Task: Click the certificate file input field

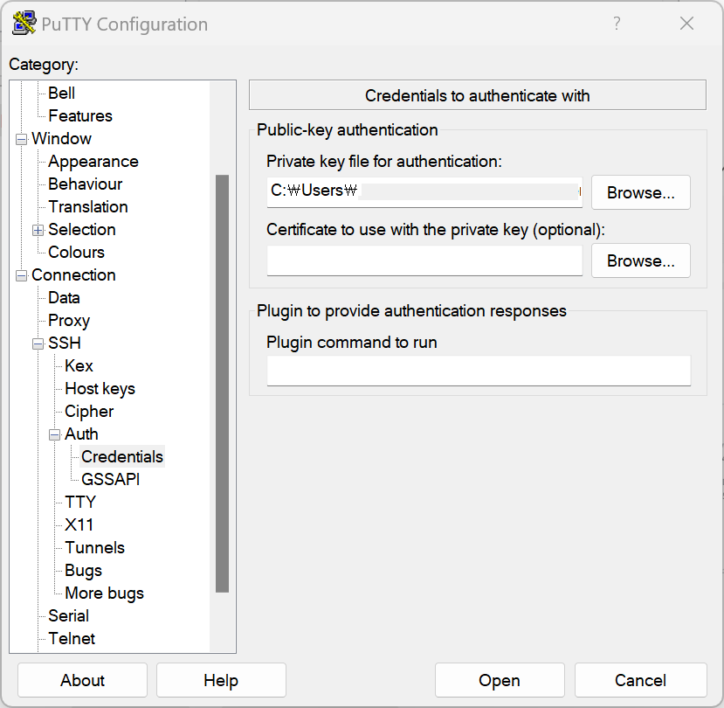Action: click(x=424, y=260)
